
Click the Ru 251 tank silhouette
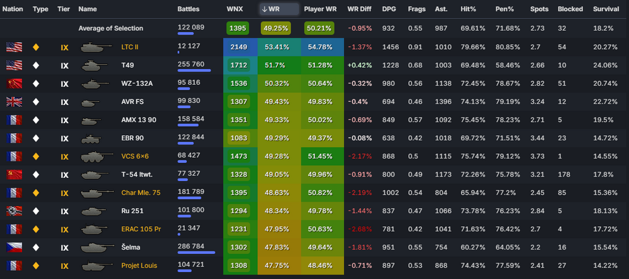point(94,211)
